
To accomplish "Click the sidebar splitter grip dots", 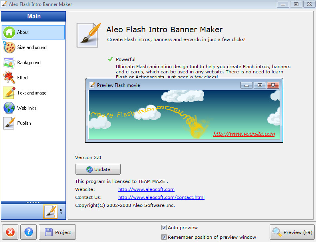I will point(34,203).
